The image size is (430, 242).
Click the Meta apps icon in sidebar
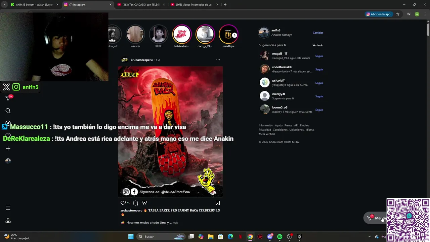(x=8, y=221)
